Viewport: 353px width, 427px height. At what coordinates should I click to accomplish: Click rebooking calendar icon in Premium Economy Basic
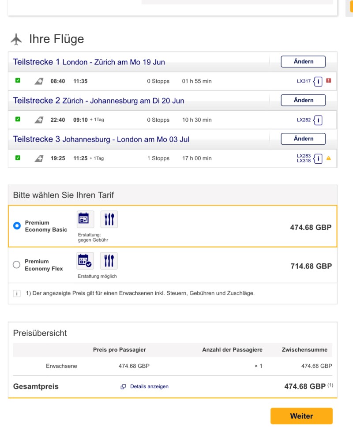pyautogui.click(x=85, y=219)
